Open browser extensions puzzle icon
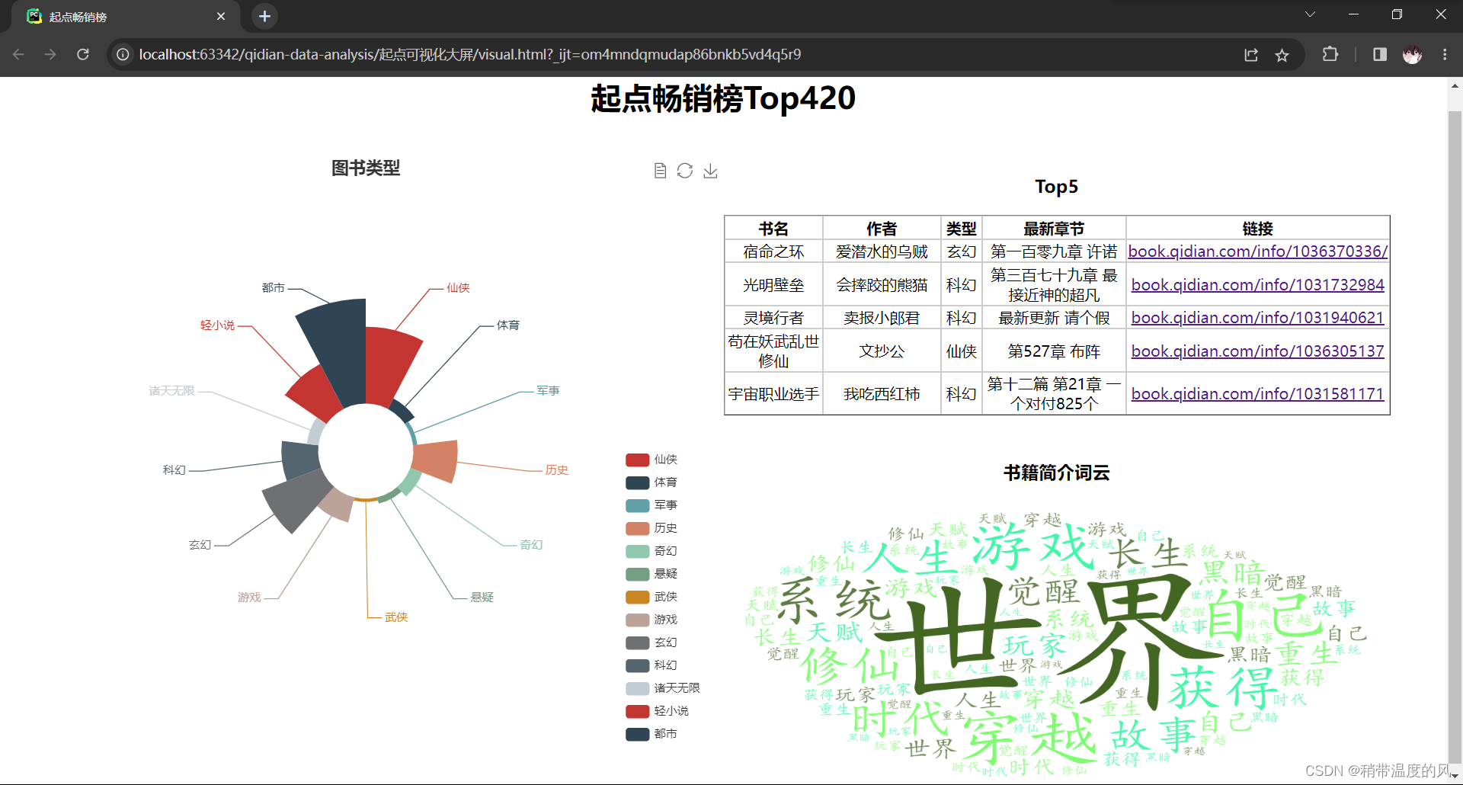 (x=1330, y=55)
